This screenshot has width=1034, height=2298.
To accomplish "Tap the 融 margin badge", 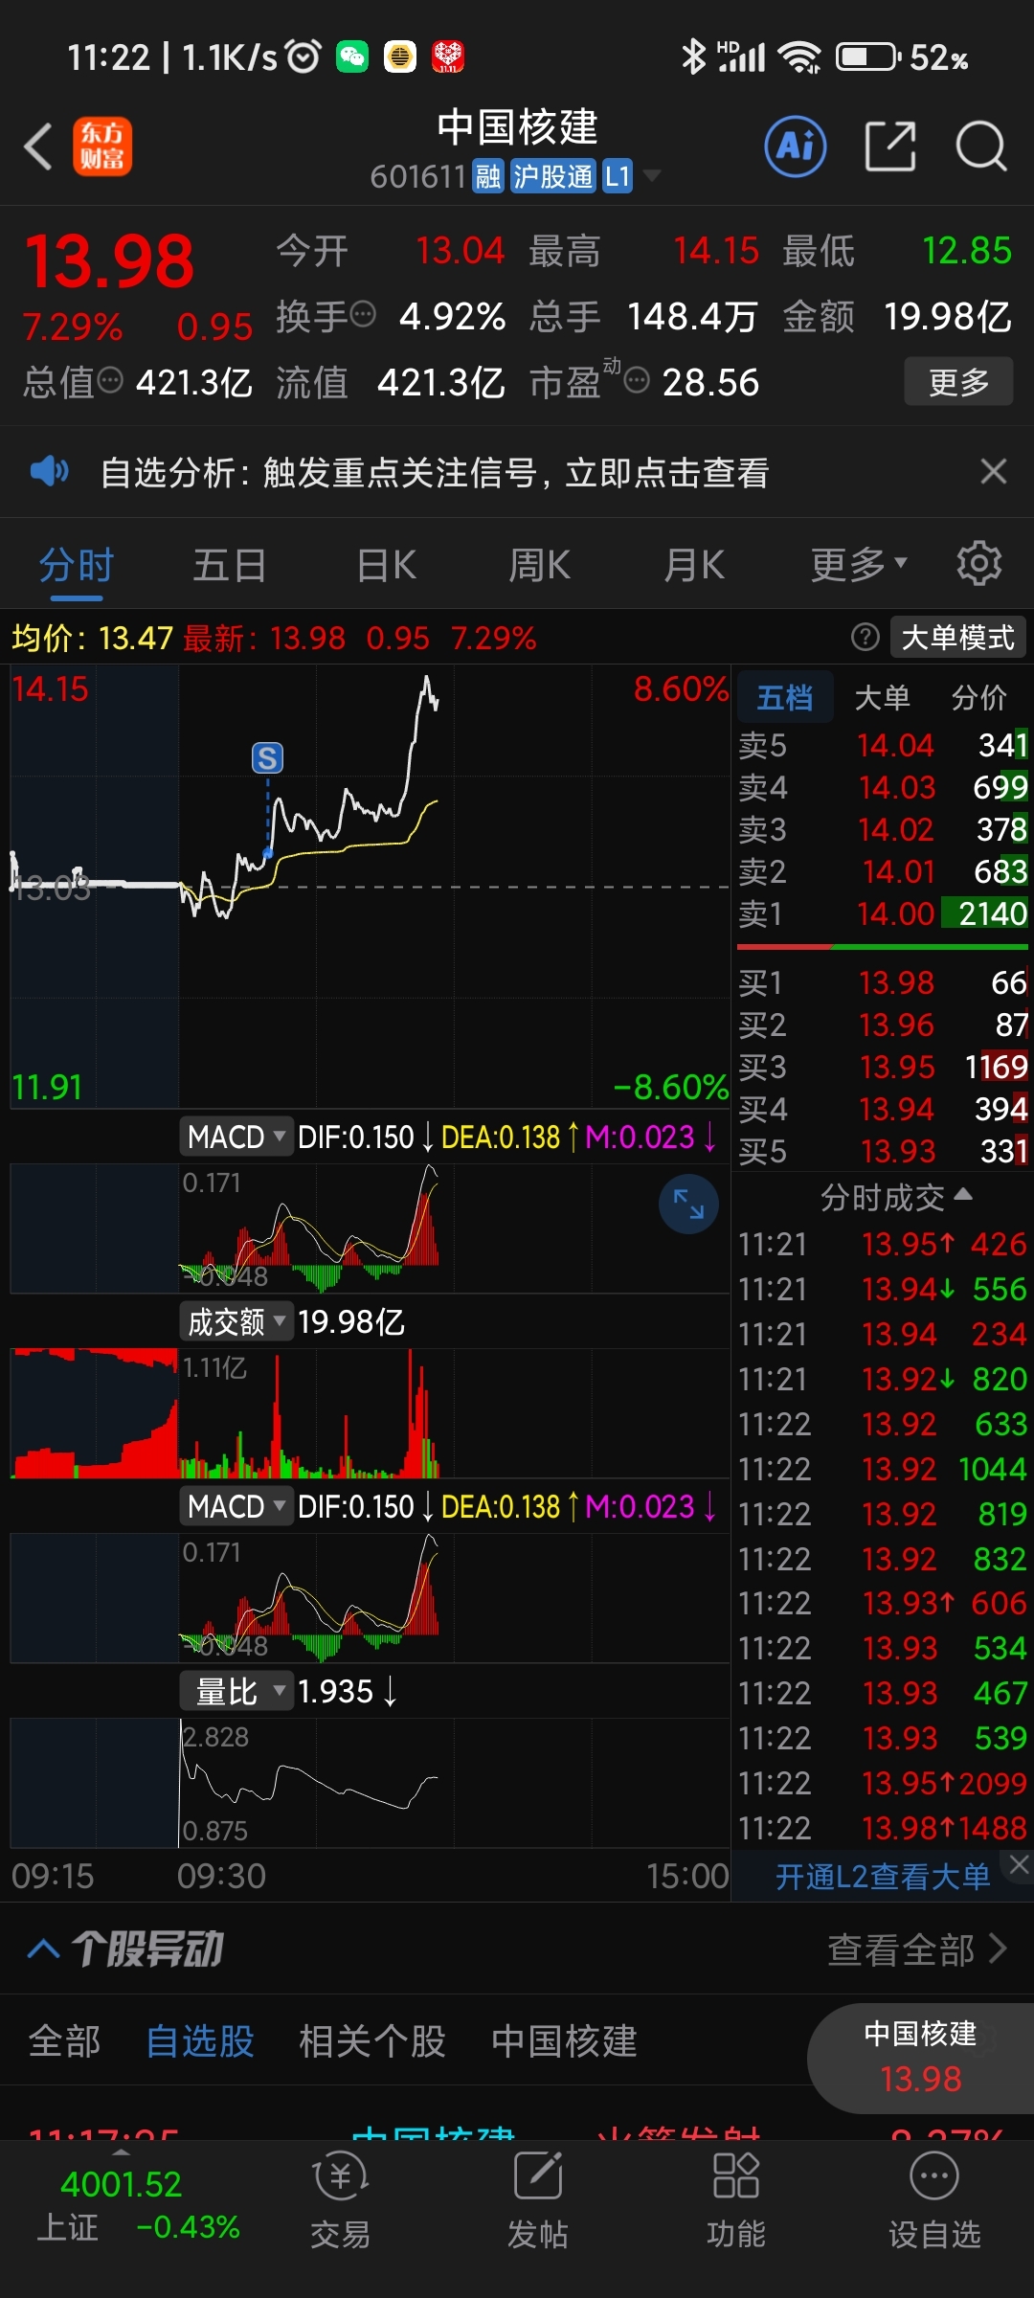I will [488, 176].
